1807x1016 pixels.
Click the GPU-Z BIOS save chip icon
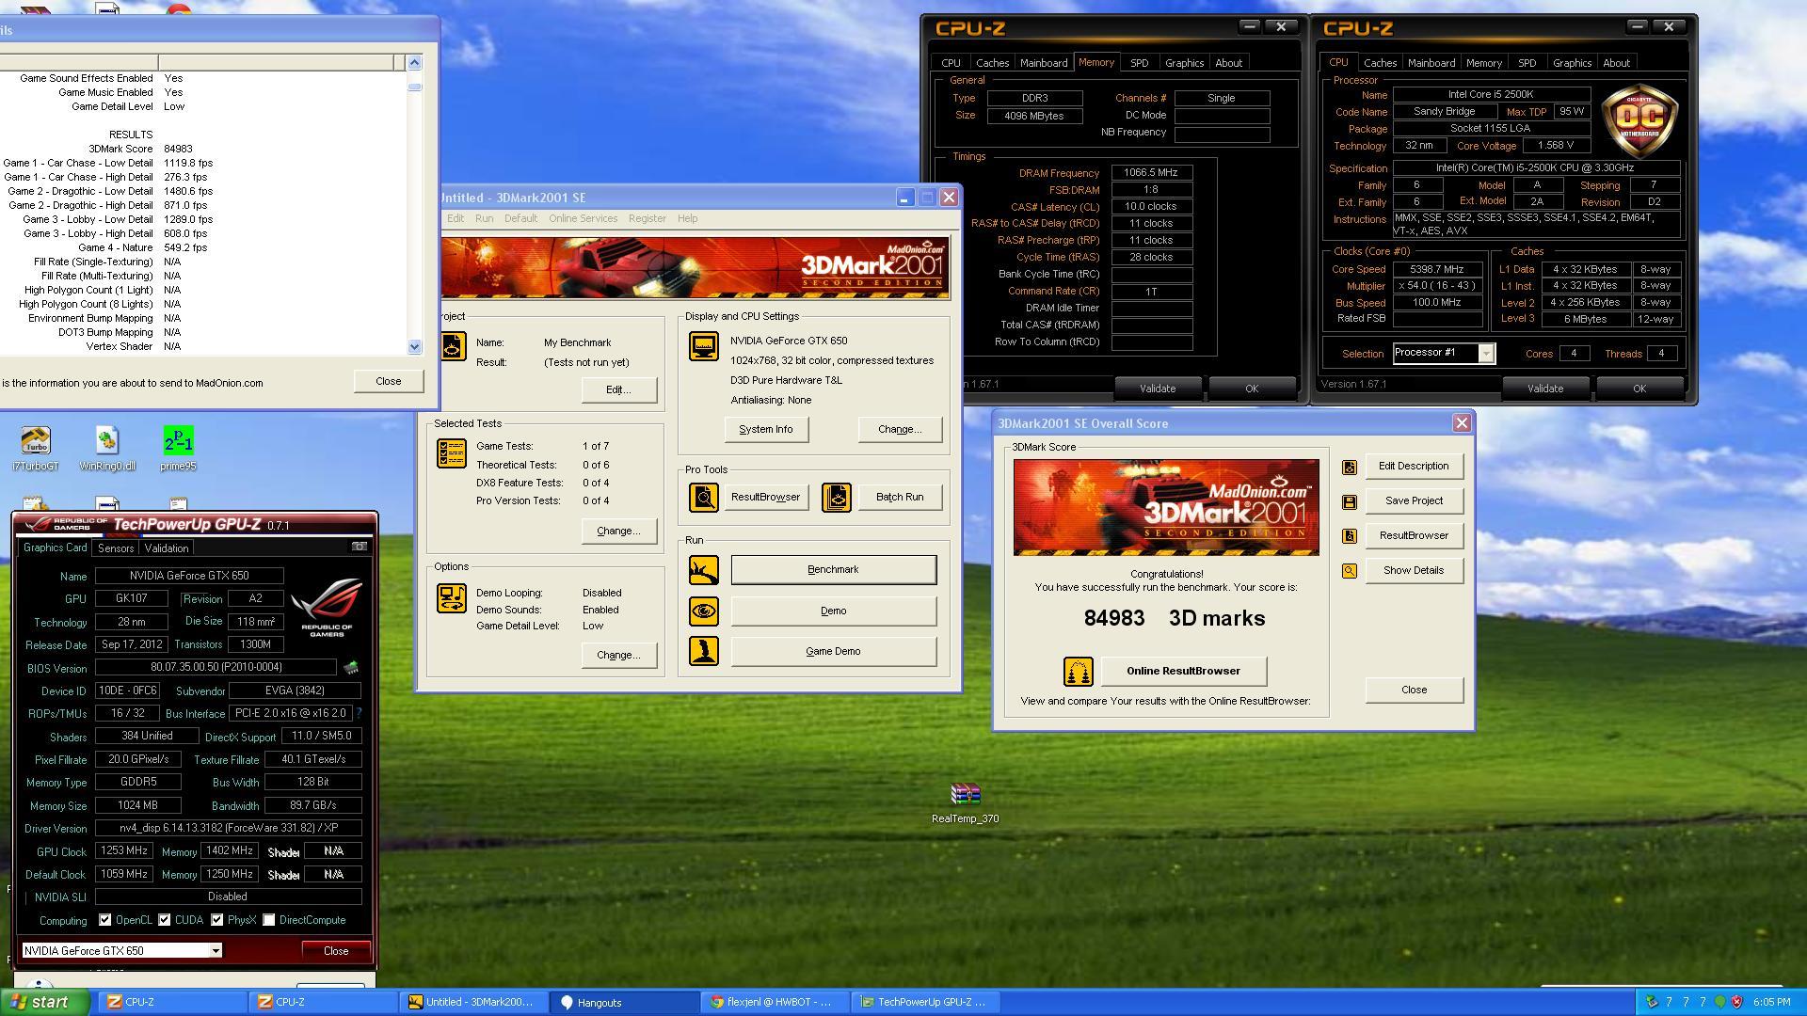[351, 667]
